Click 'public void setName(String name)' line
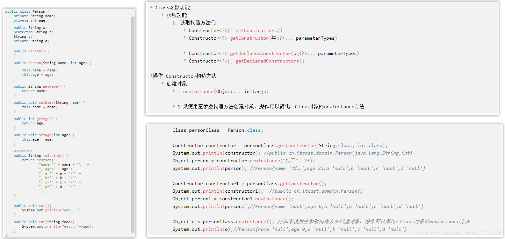The width and height of the screenshot is (505, 239). pos(49,103)
